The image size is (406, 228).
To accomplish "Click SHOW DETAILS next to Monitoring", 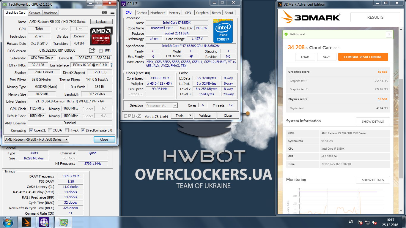I will pos(373,180).
